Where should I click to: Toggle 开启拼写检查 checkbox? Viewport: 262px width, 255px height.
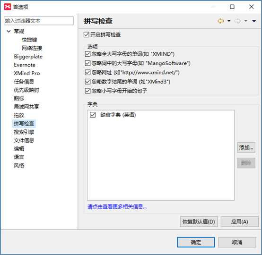point(87,35)
